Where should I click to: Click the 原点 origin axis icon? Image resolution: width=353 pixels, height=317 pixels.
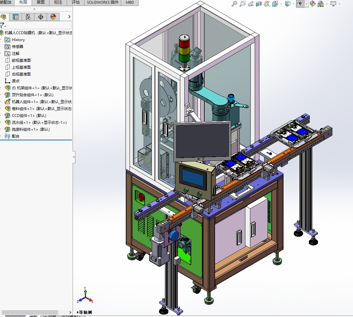pyautogui.click(x=8, y=81)
